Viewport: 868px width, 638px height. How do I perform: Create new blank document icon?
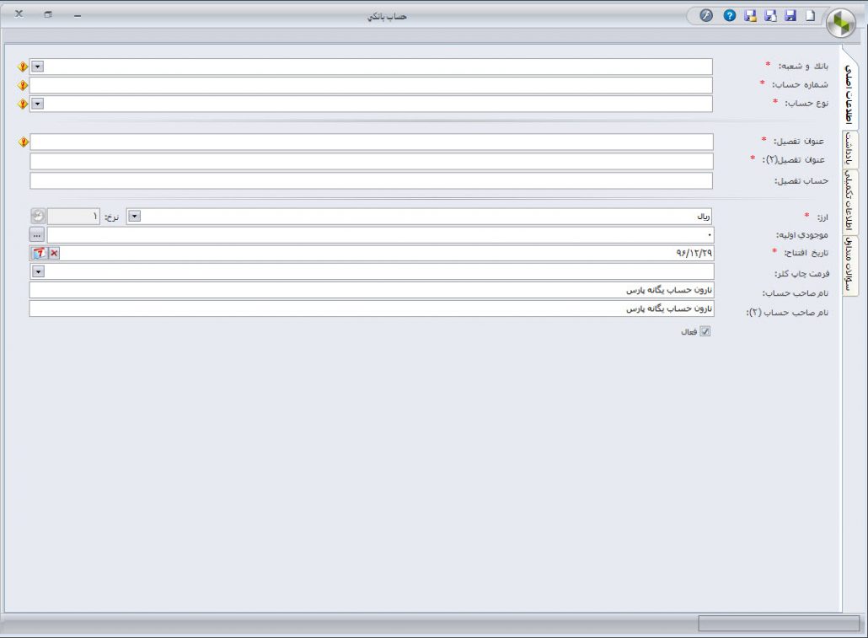coord(810,16)
